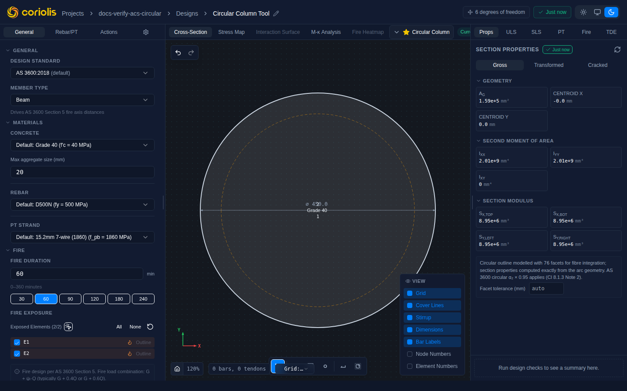Open the ULS results tab
Image resolution: width=627 pixels, height=391 pixels.
pos(511,32)
